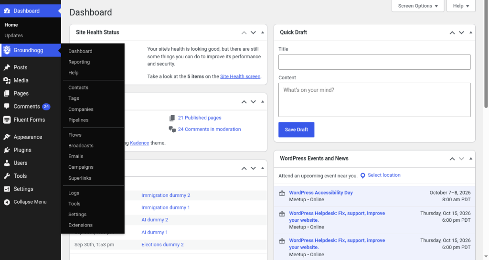Open the Screen Options dropdown
This screenshot has height=260, width=489.
(417, 6)
